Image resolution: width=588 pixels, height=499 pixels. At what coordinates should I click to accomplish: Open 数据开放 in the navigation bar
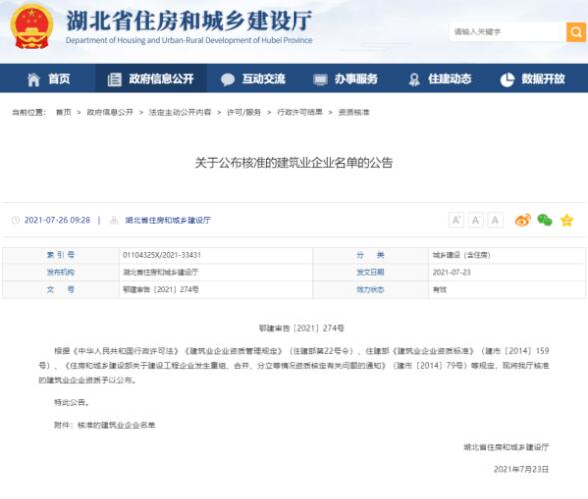532,79
